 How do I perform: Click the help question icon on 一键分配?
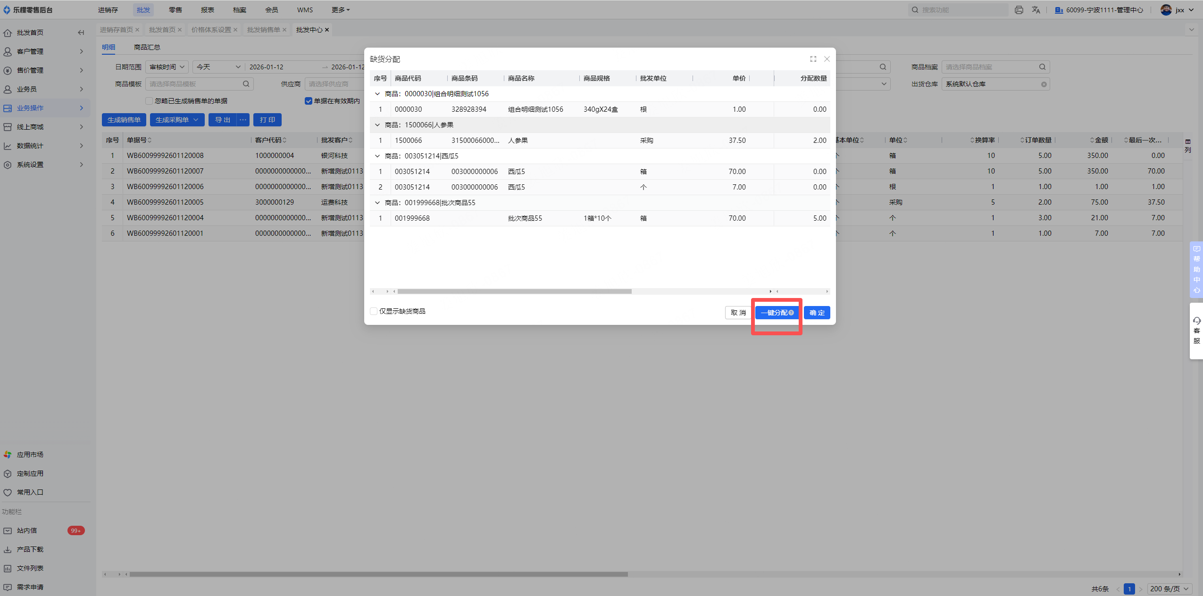coord(791,313)
